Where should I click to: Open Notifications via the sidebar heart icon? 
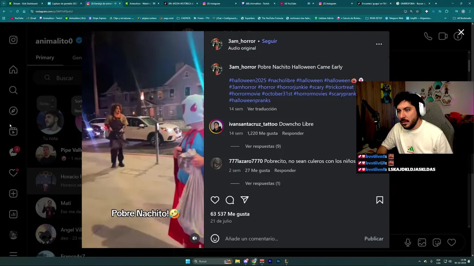13,173
